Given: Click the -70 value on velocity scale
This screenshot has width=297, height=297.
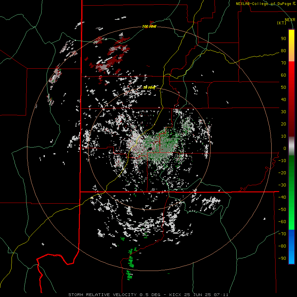Looking at the screenshot, I should point(282,234).
